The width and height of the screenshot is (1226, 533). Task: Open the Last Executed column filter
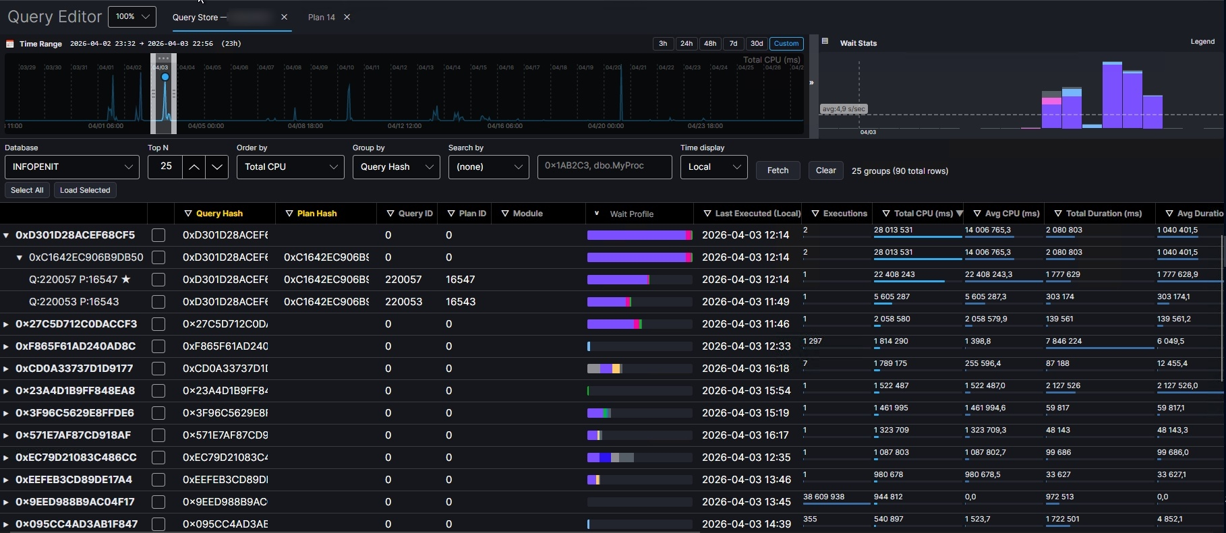pyautogui.click(x=707, y=214)
